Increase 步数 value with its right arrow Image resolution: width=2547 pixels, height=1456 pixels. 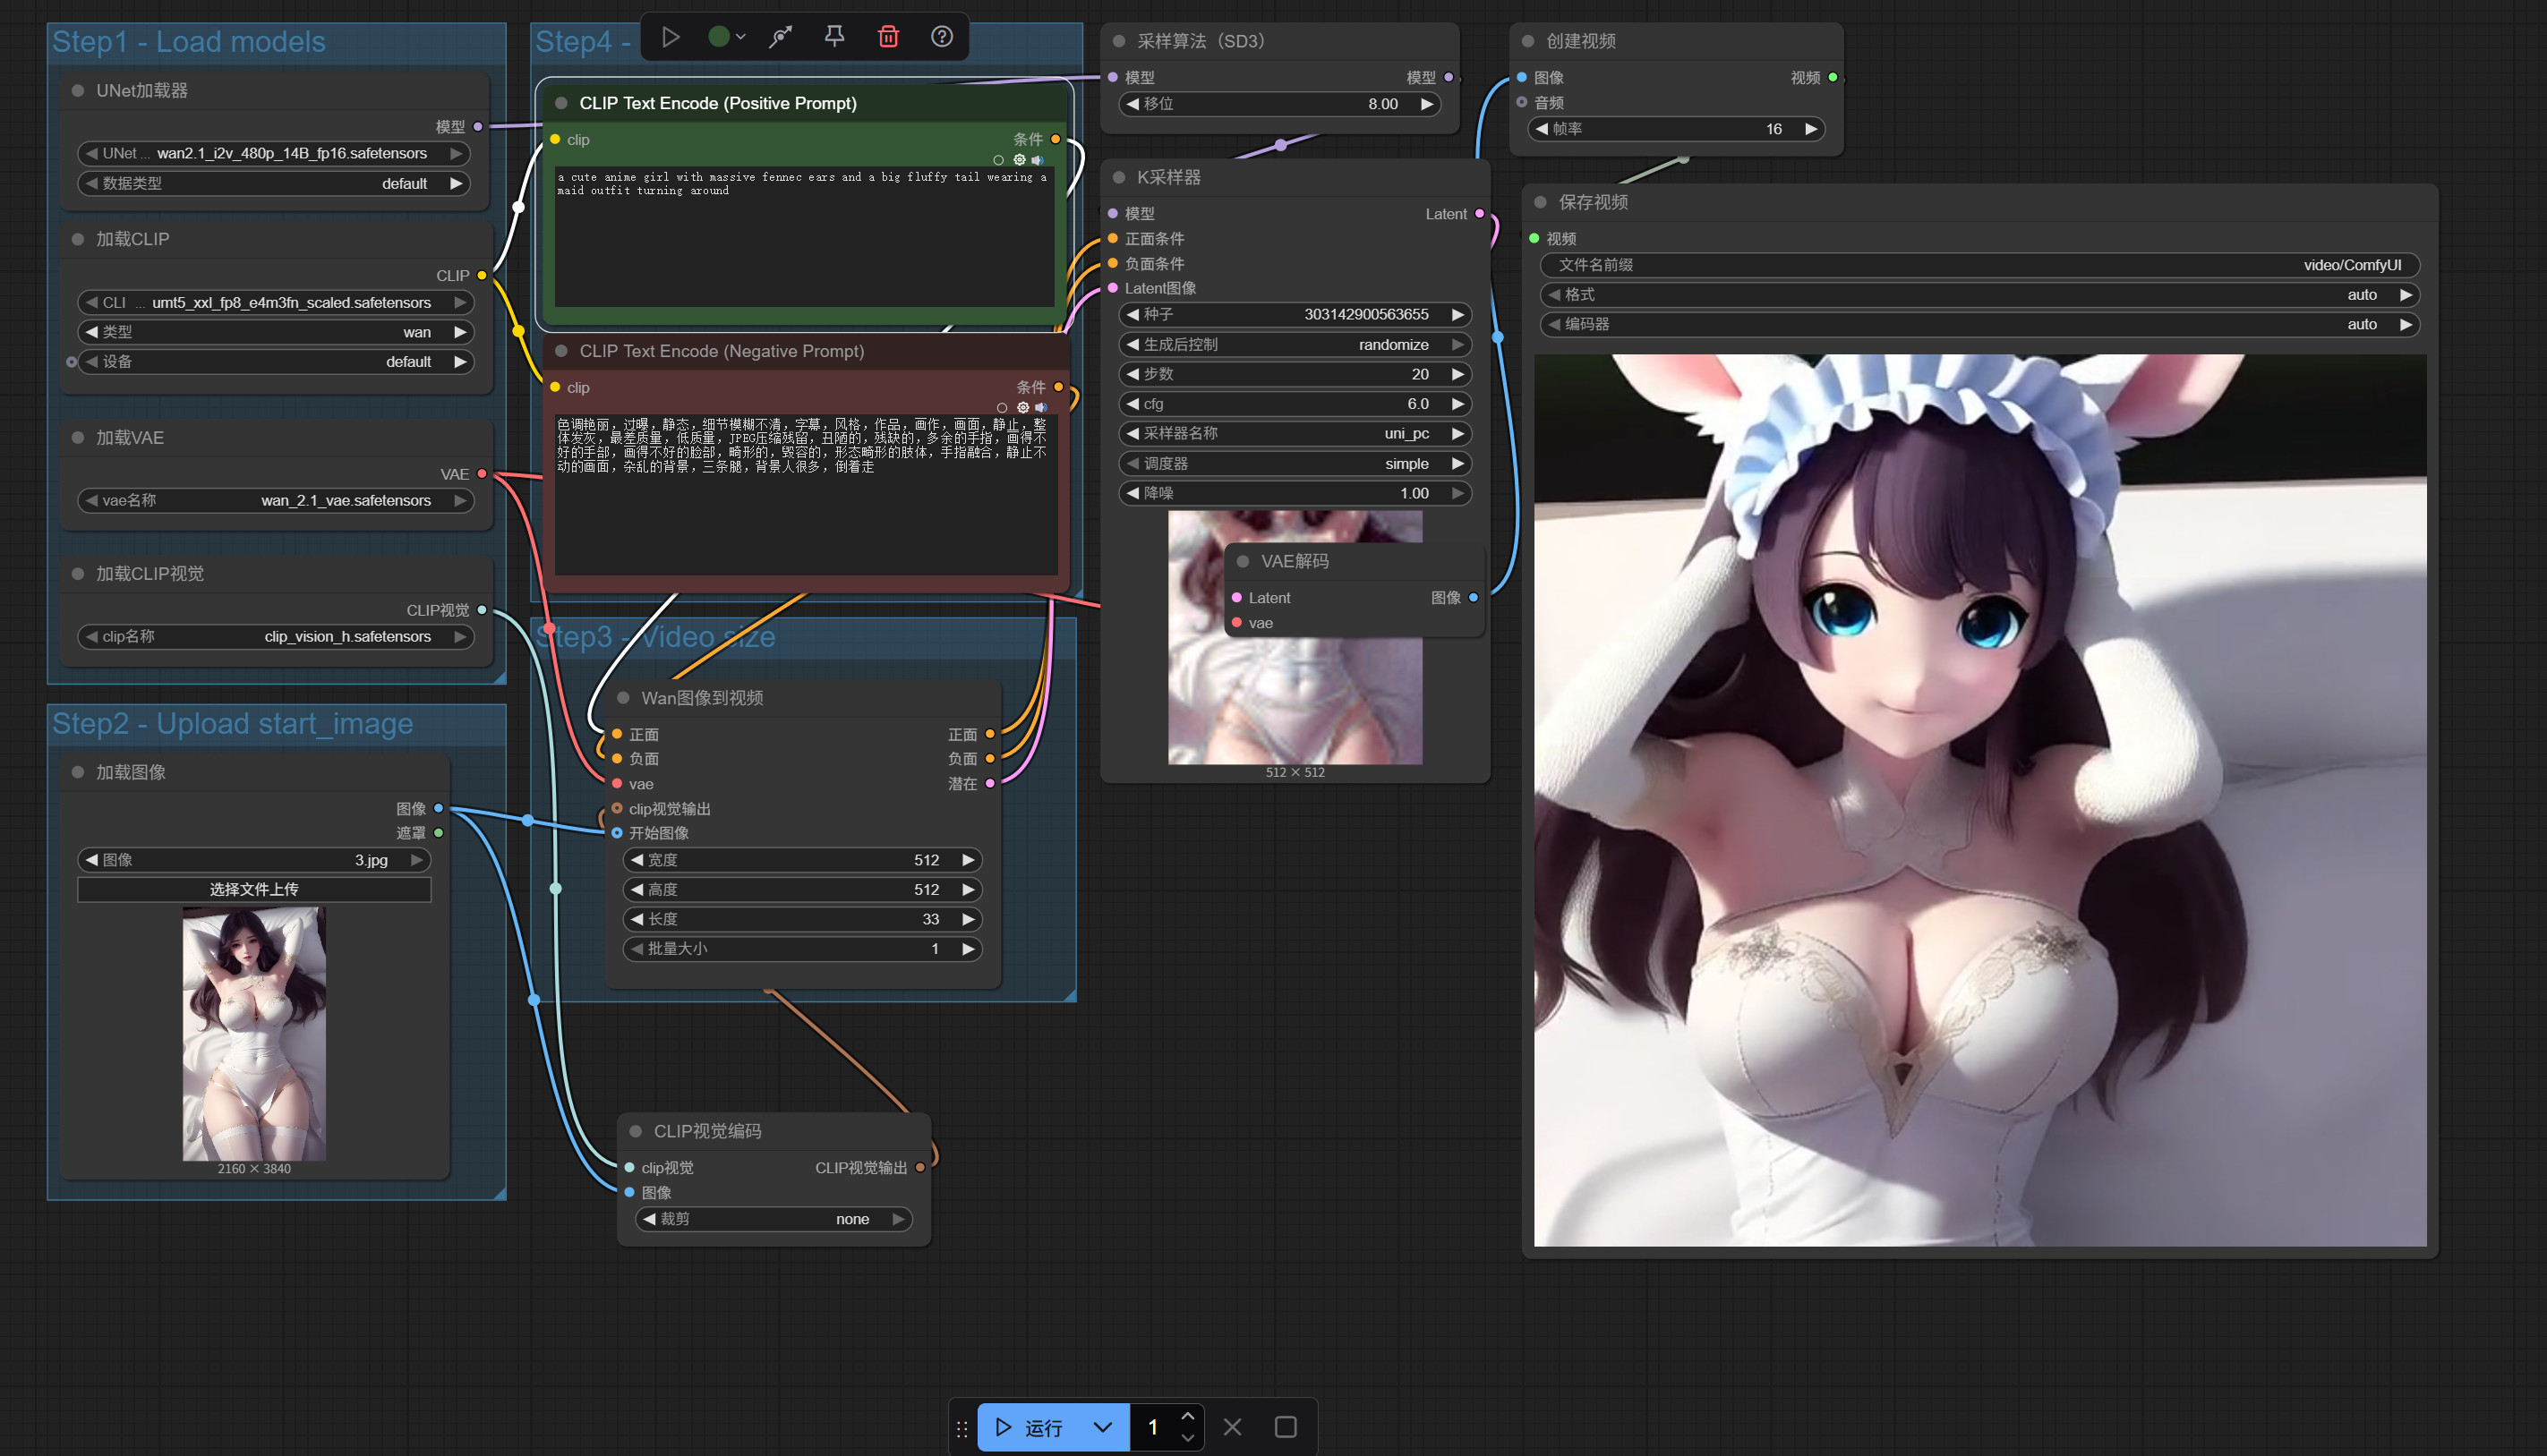(x=1457, y=374)
